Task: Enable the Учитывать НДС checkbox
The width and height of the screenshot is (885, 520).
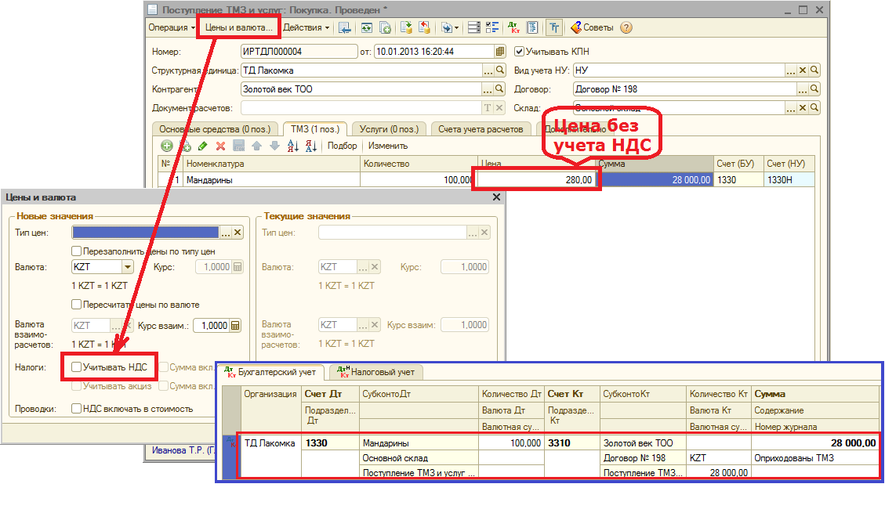Action: 76,367
